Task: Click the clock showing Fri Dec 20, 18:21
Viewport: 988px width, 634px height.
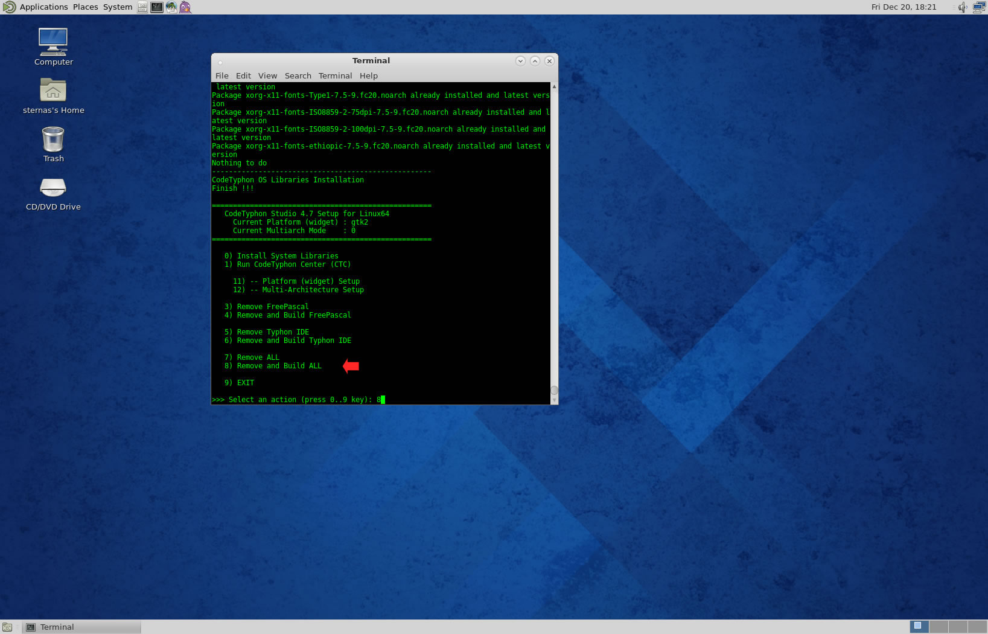Action: click(x=904, y=7)
